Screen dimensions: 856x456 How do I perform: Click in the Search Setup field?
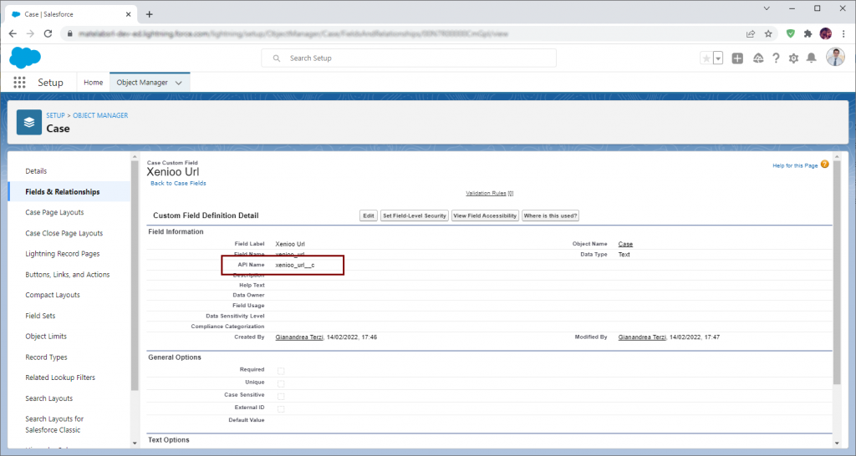(410, 58)
